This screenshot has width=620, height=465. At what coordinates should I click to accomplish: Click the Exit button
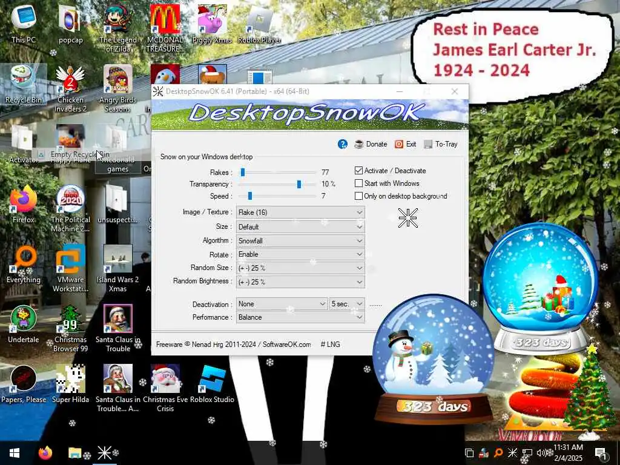pyautogui.click(x=405, y=144)
